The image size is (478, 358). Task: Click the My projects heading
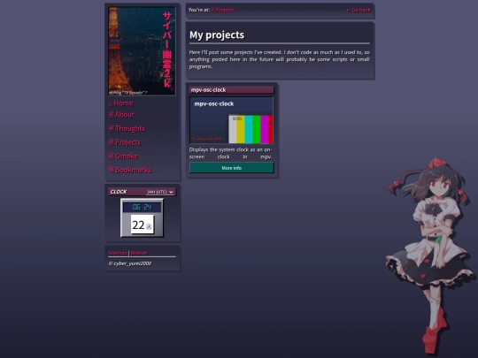217,35
